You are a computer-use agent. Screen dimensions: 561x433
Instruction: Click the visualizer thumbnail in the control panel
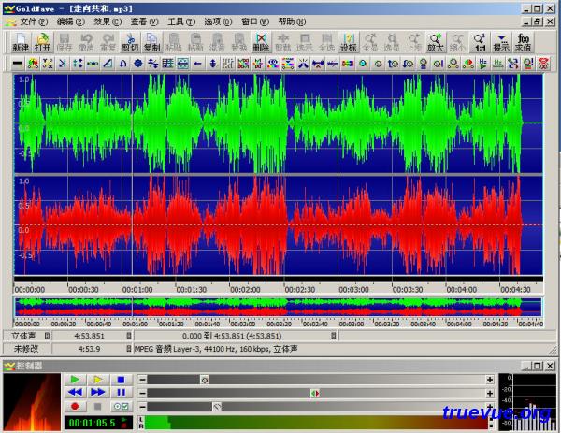[32, 401]
